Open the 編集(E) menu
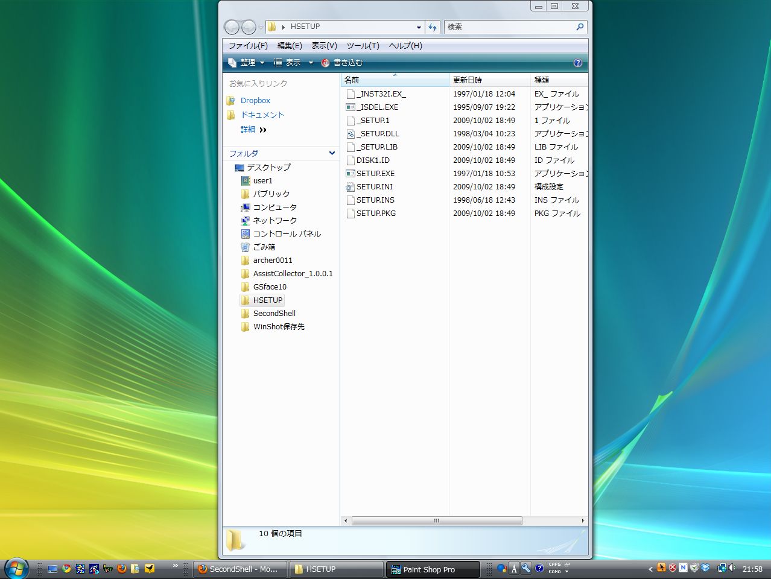Viewport: 771px width, 579px height. point(290,46)
